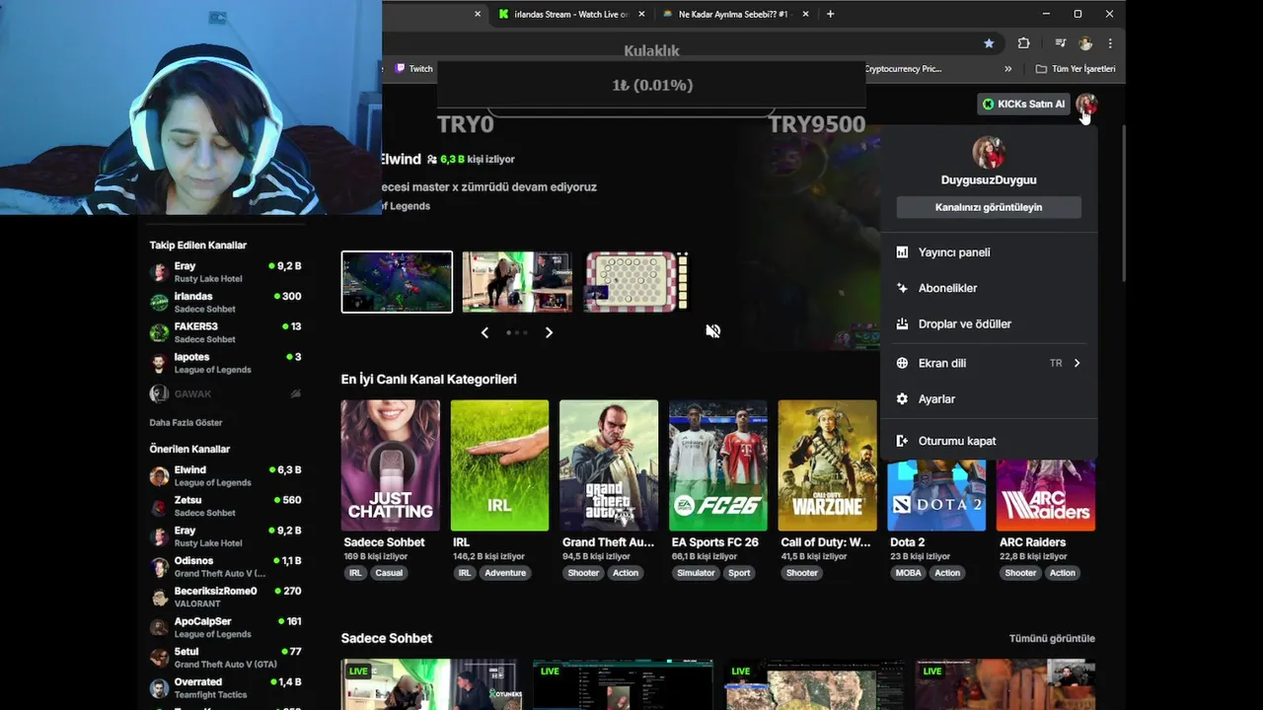1263x710 pixels.
Task: Open Chrome profile avatar in toolbar
Action: click(1085, 43)
